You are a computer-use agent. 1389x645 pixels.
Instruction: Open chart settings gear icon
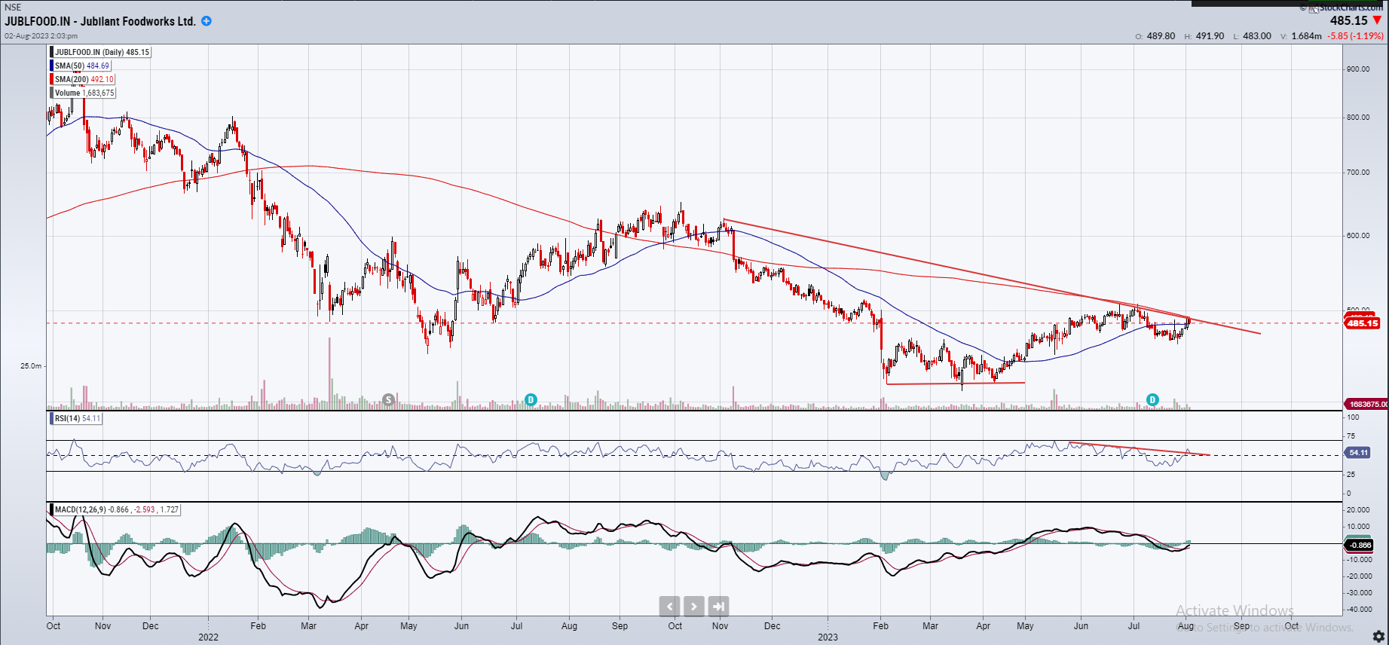(1378, 636)
